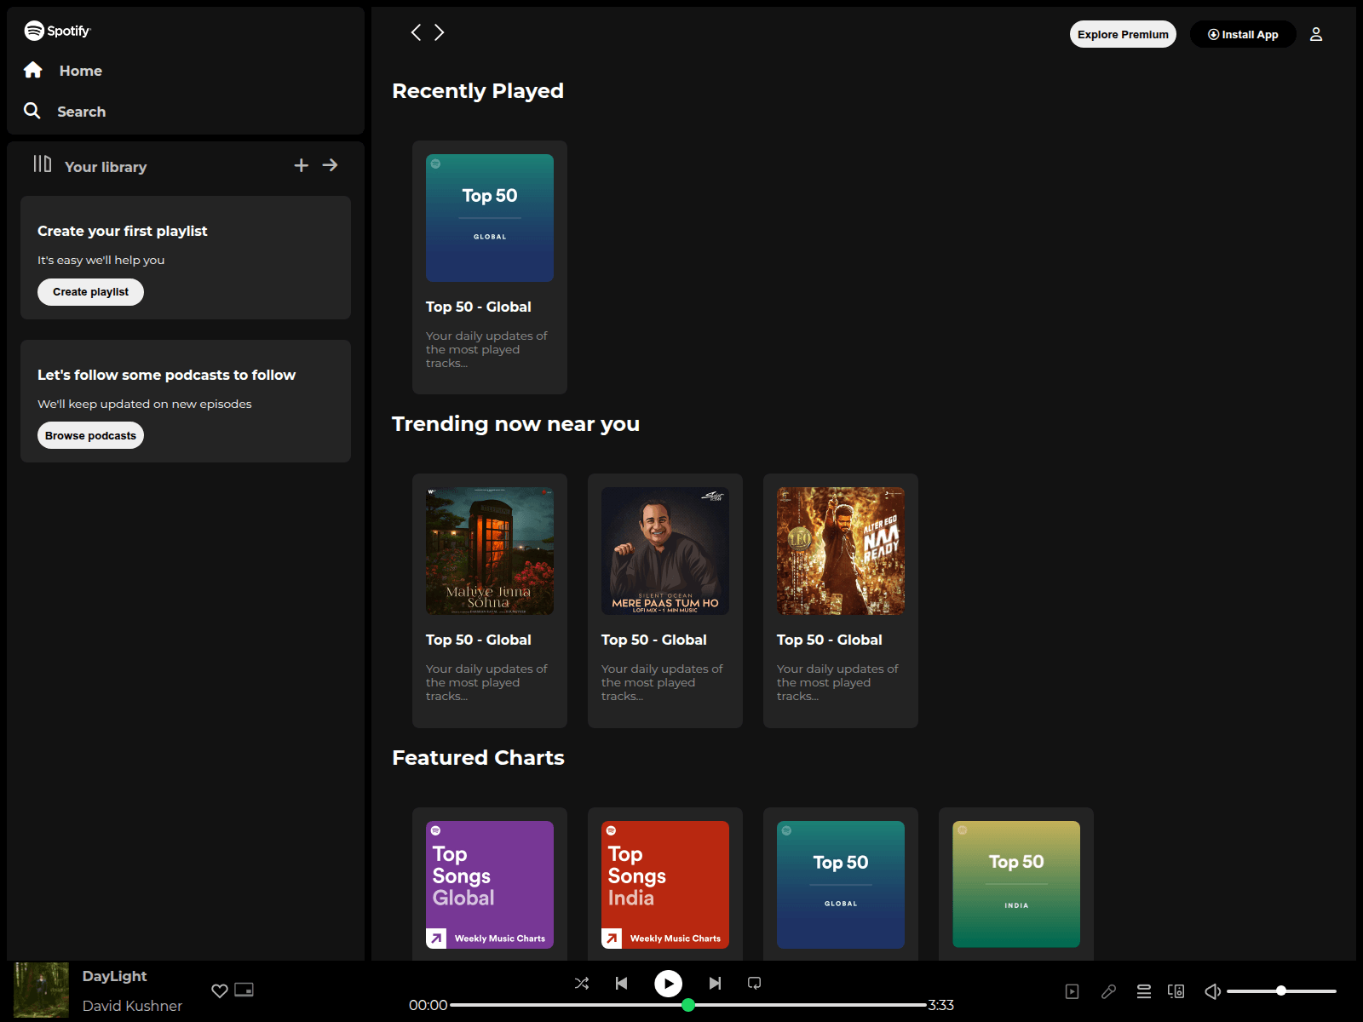Viewport: 1363px width, 1022px height.
Task: Click the Create playlist button
Action: point(90,292)
